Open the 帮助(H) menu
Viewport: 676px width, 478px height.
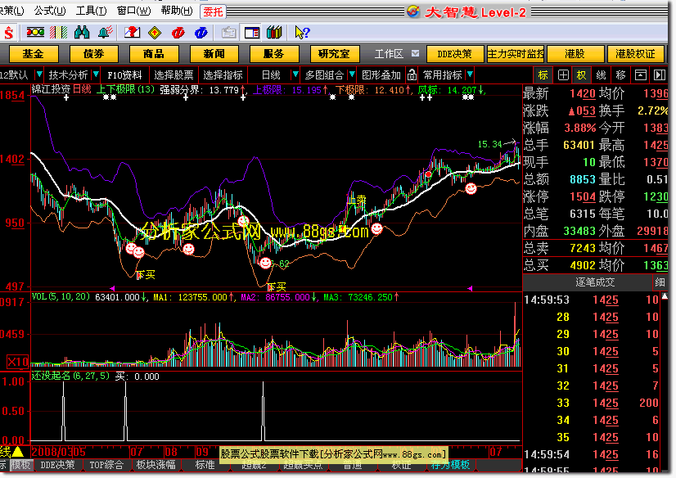[177, 11]
